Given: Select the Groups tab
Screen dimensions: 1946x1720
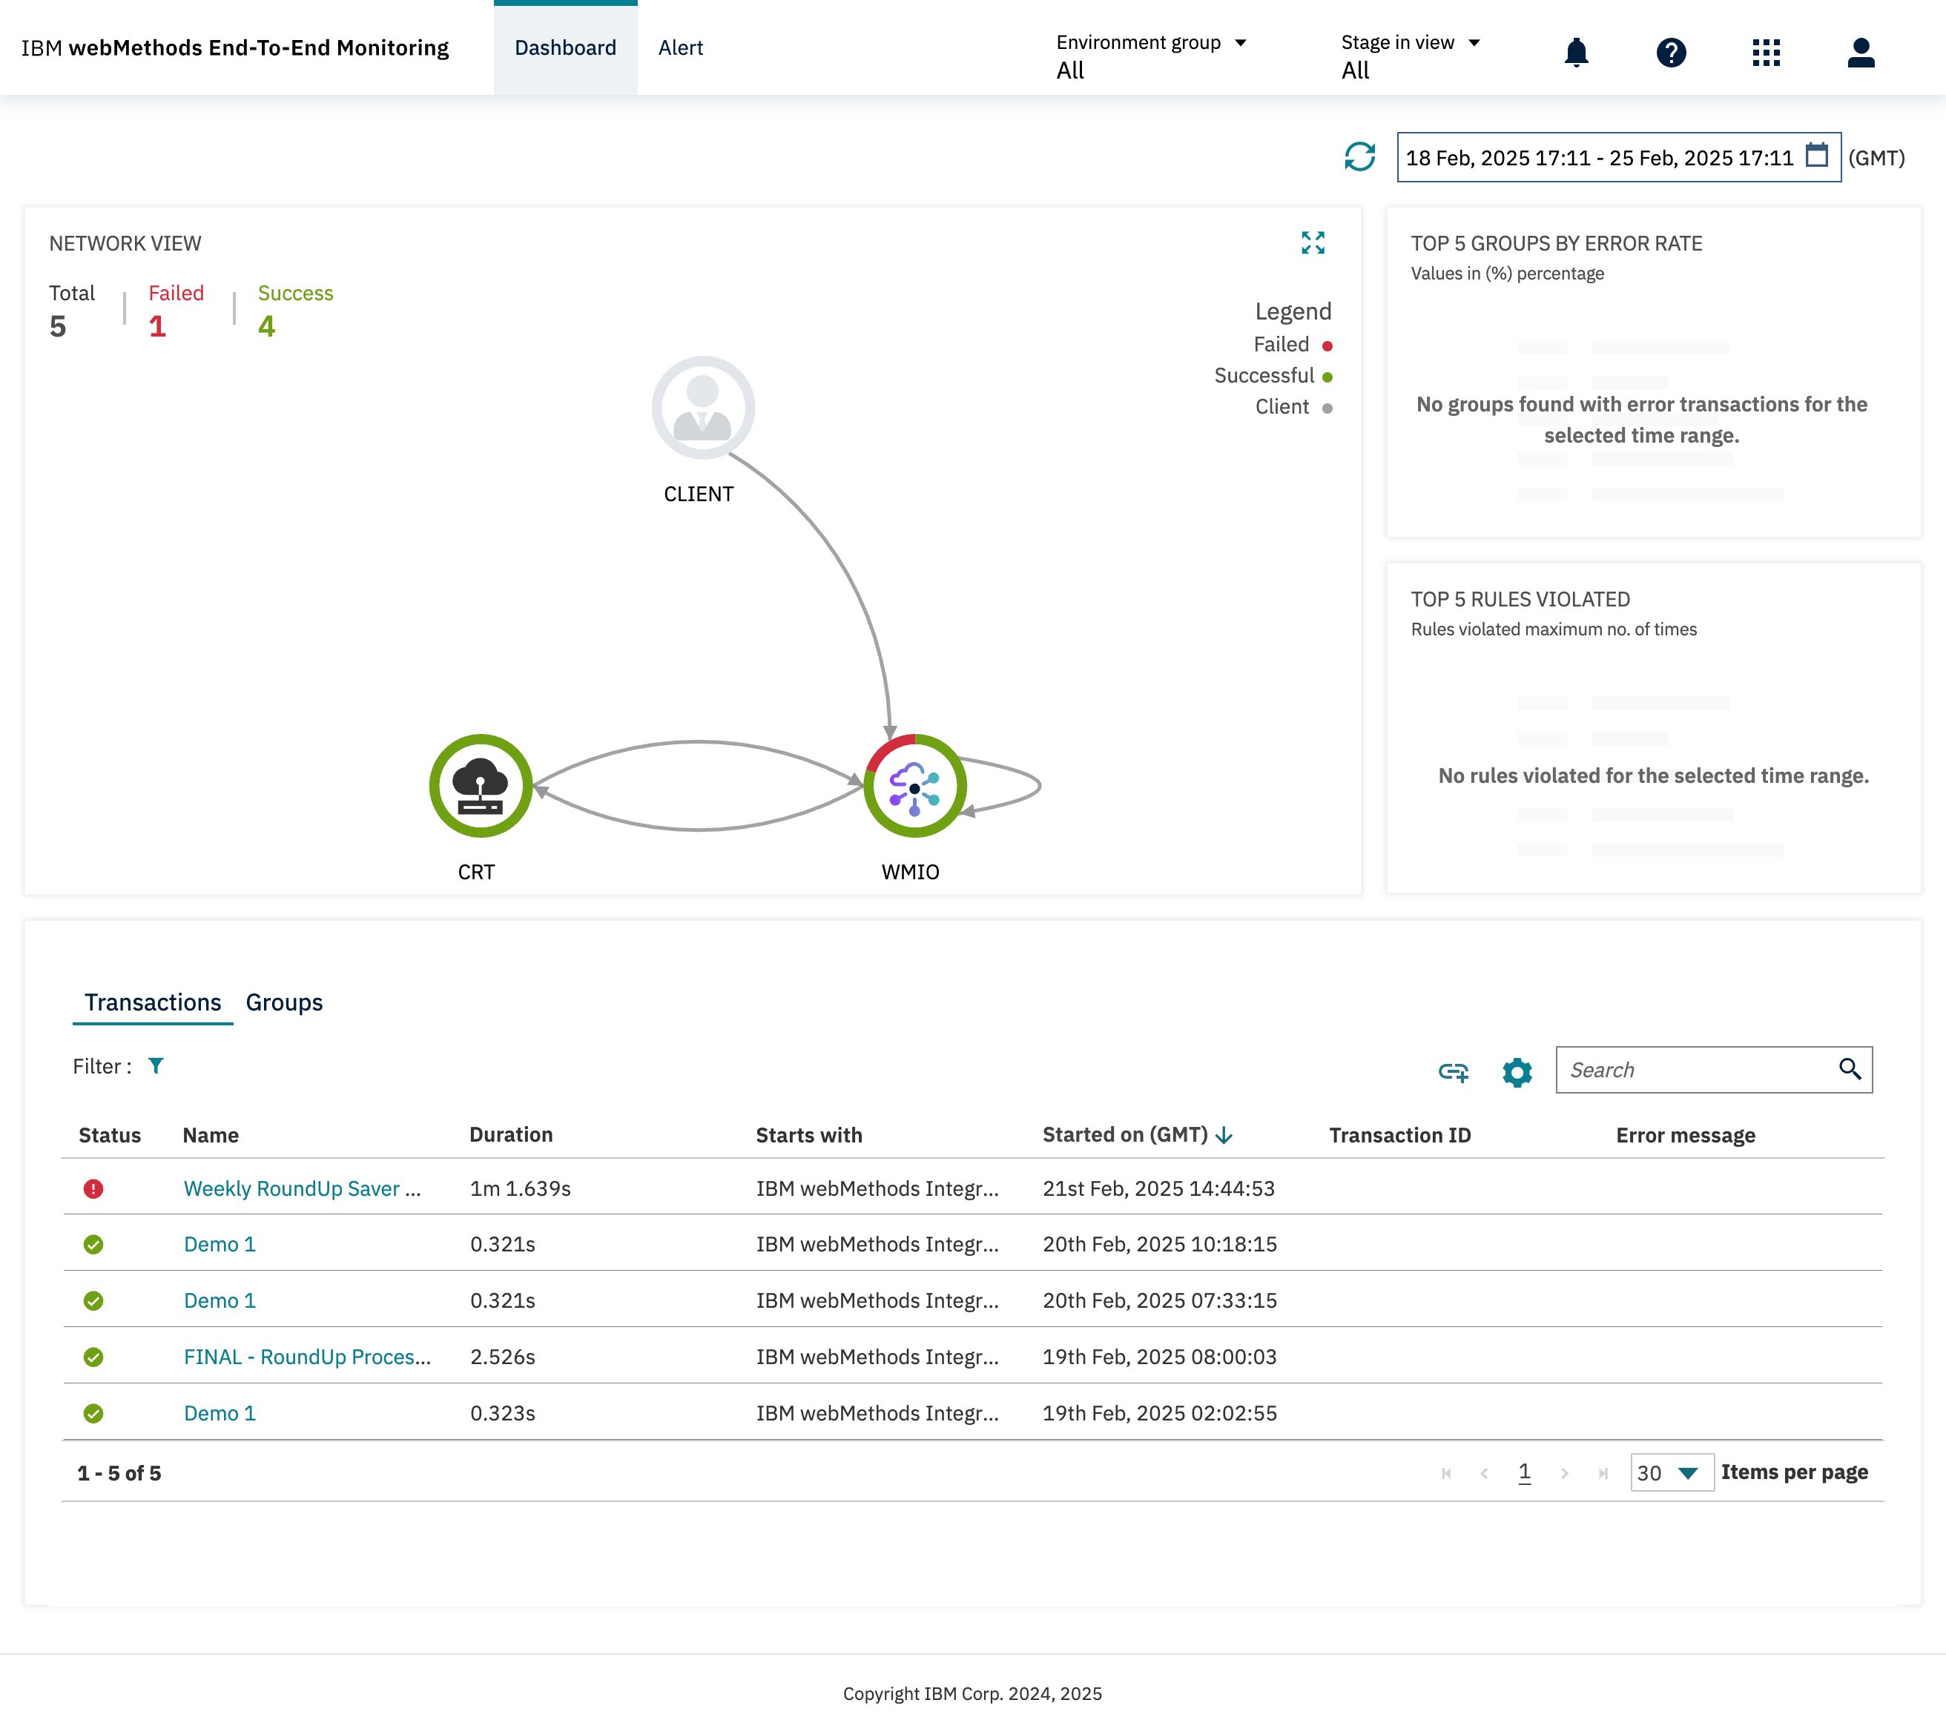Looking at the screenshot, I should [x=284, y=1002].
